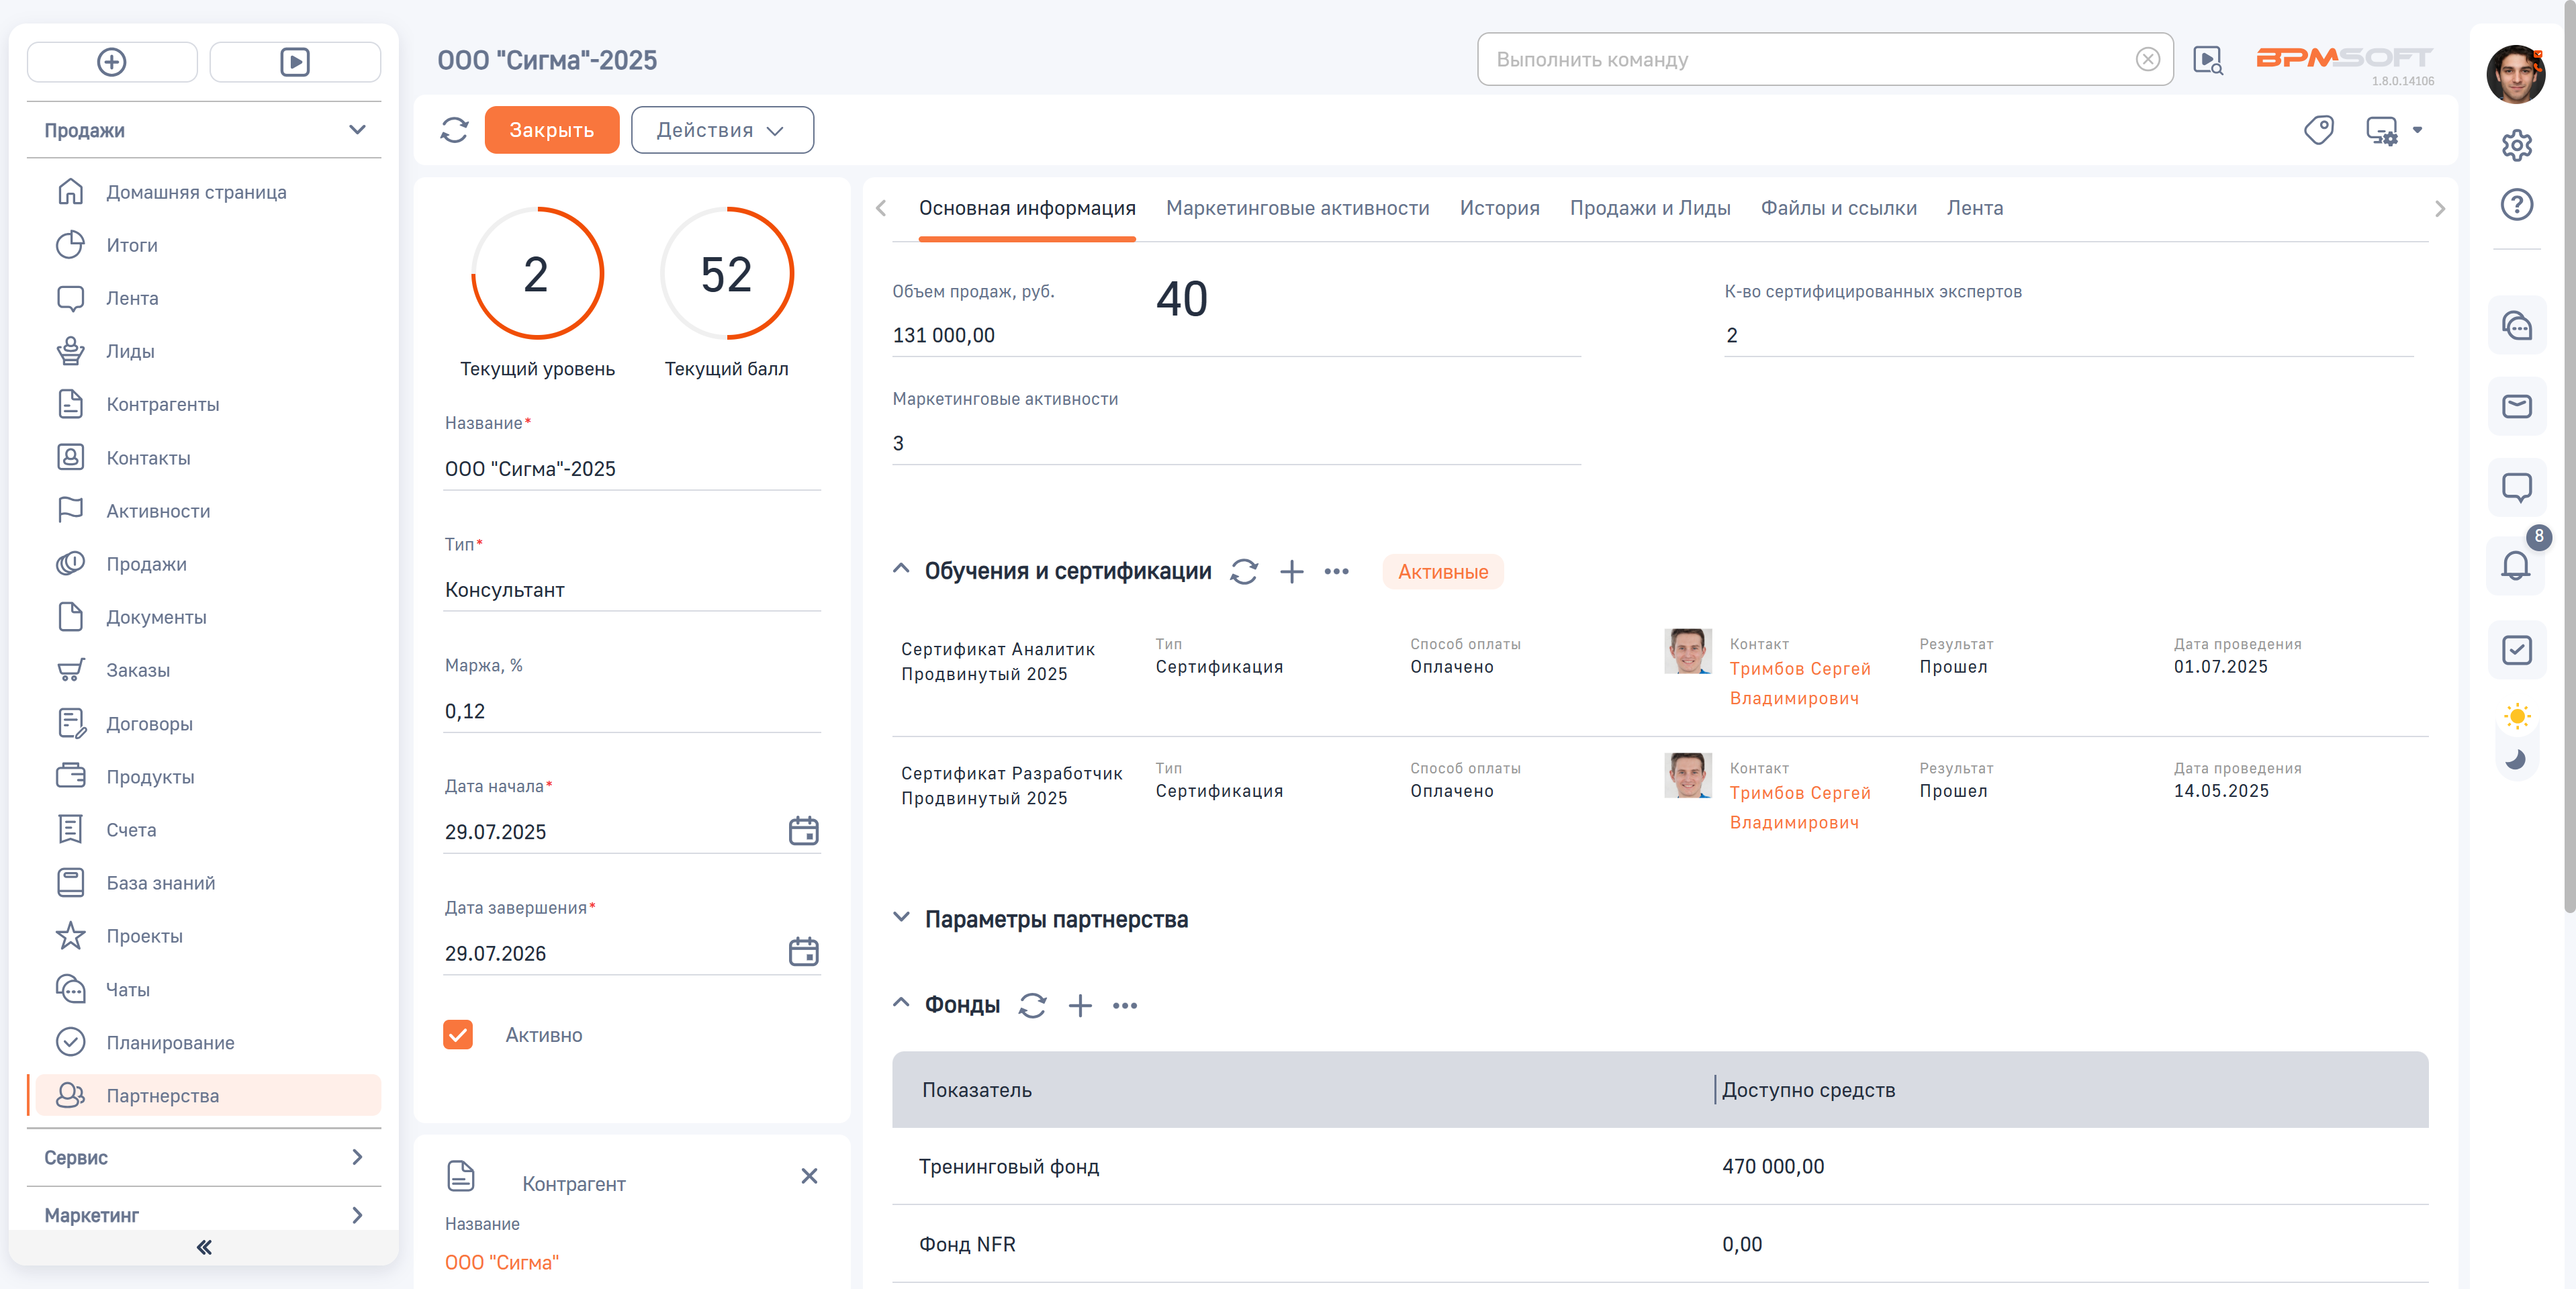The width and height of the screenshot is (2576, 1289).
Task: Click the plus icon to add new record
Action: tap(112, 62)
